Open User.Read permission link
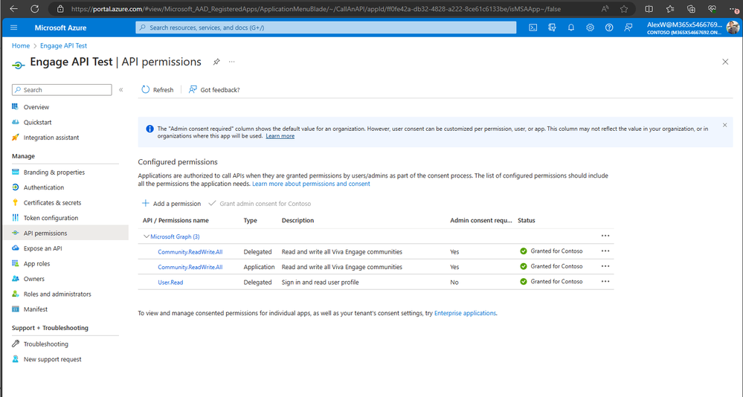This screenshot has width=743, height=397. (x=170, y=283)
